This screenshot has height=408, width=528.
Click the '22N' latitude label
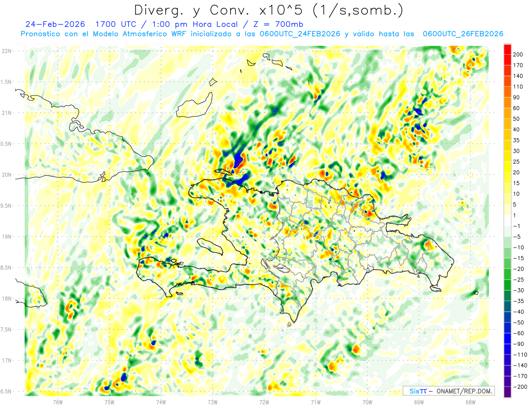[7, 51]
